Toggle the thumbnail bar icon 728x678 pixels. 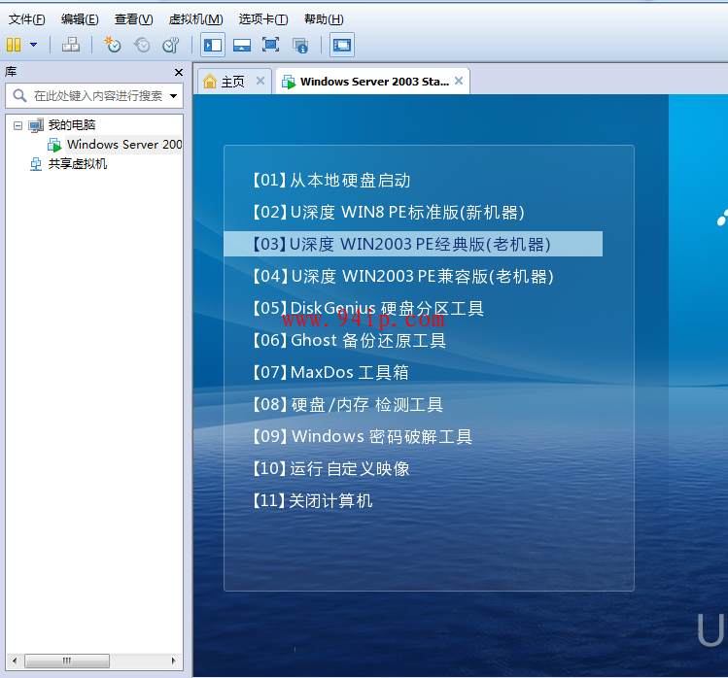coord(242,45)
